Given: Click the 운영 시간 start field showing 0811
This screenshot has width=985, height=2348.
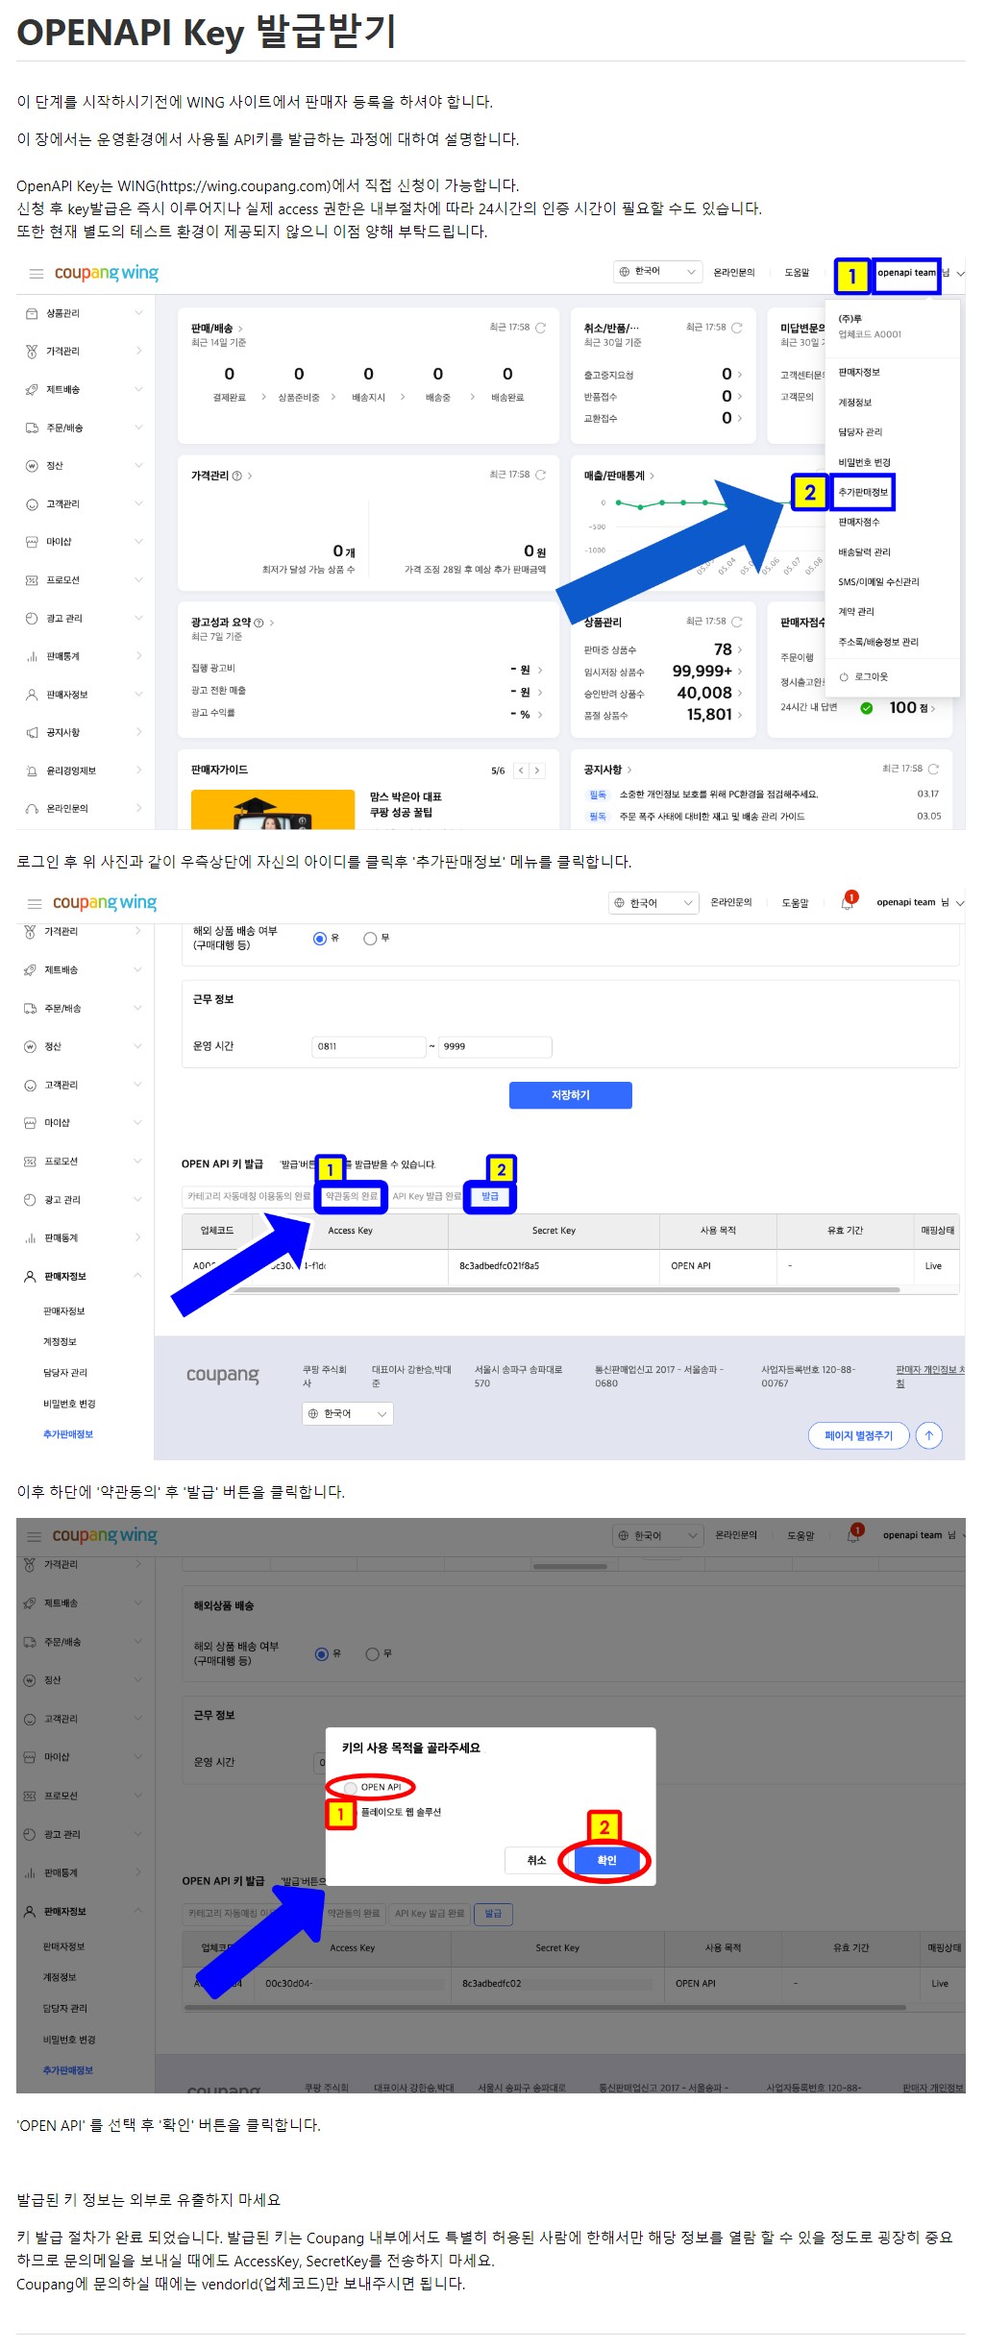Looking at the screenshot, I should (369, 1047).
